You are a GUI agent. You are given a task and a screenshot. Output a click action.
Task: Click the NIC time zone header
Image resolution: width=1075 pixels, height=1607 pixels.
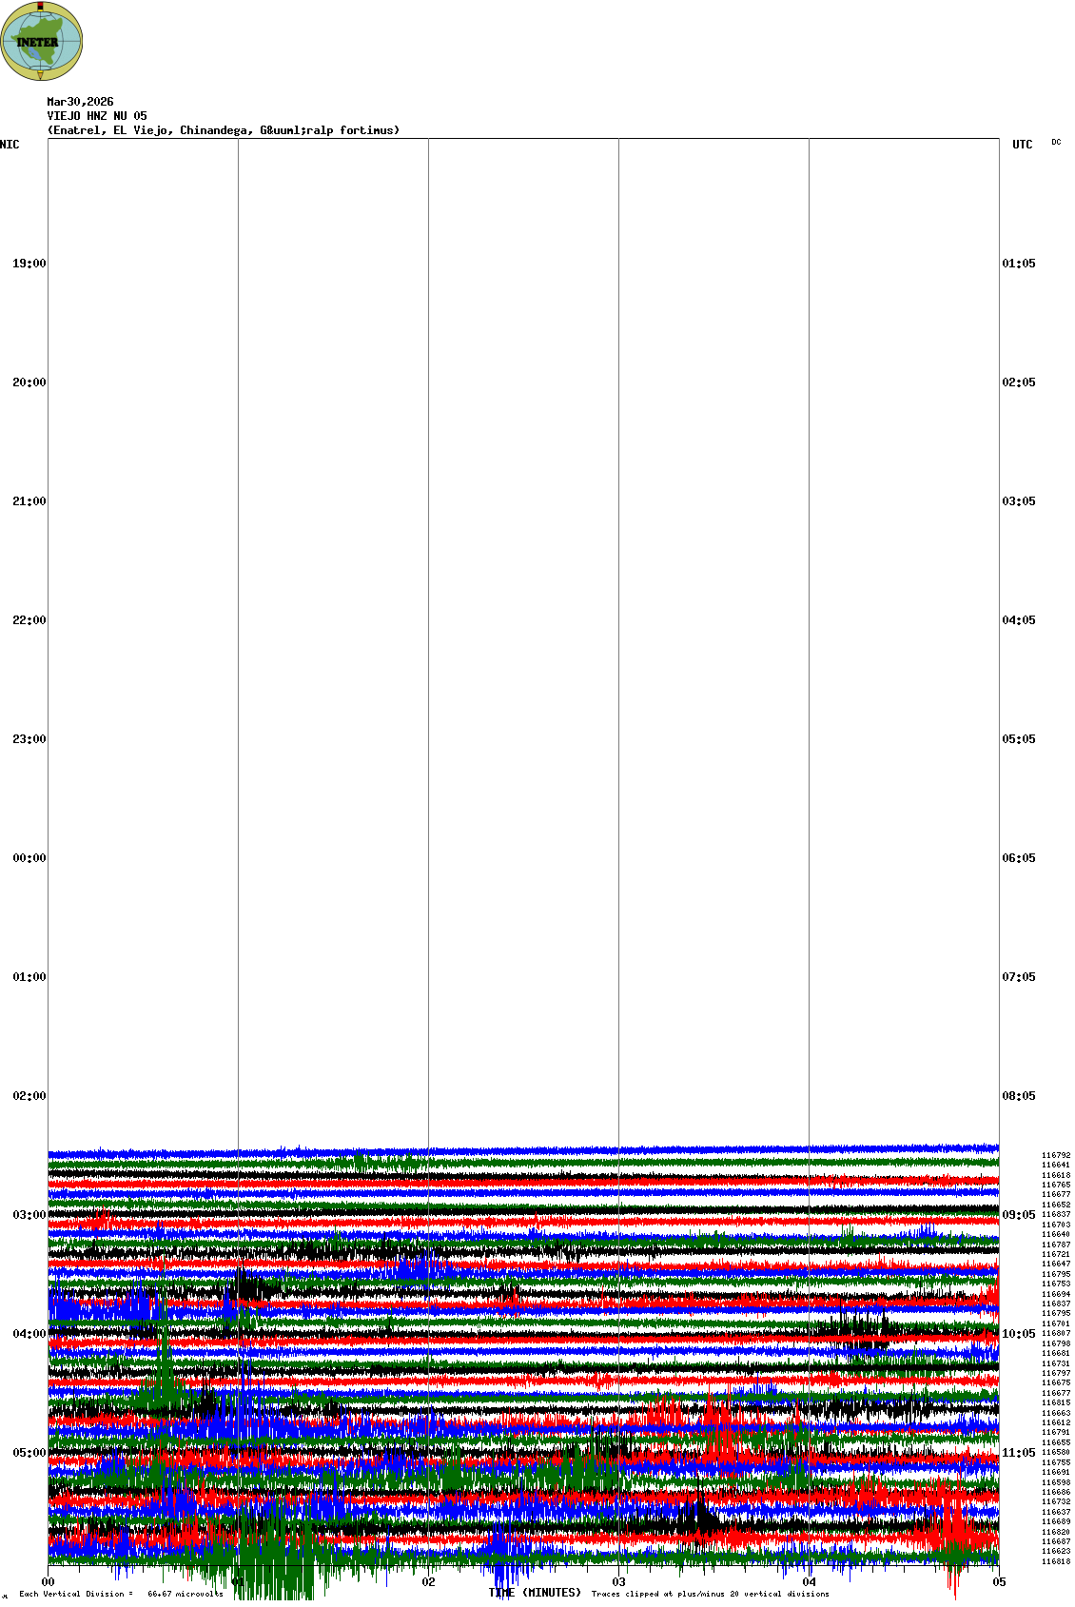click(x=10, y=145)
